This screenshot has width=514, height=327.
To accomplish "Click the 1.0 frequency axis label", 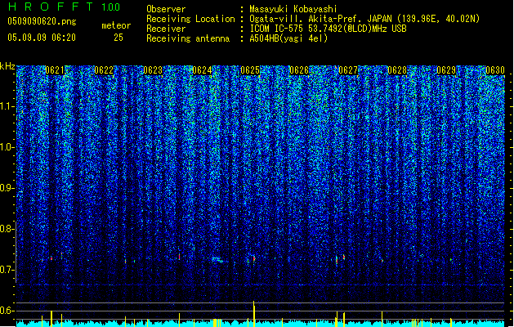I will tap(7, 147).
